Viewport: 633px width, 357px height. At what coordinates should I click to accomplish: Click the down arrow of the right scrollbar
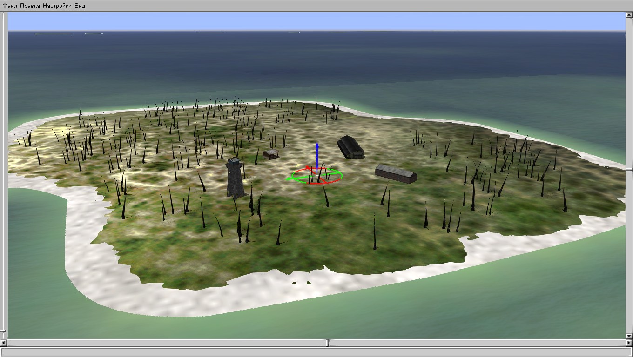tap(629, 336)
